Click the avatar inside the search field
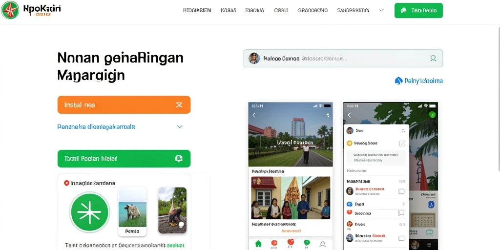 point(254,59)
